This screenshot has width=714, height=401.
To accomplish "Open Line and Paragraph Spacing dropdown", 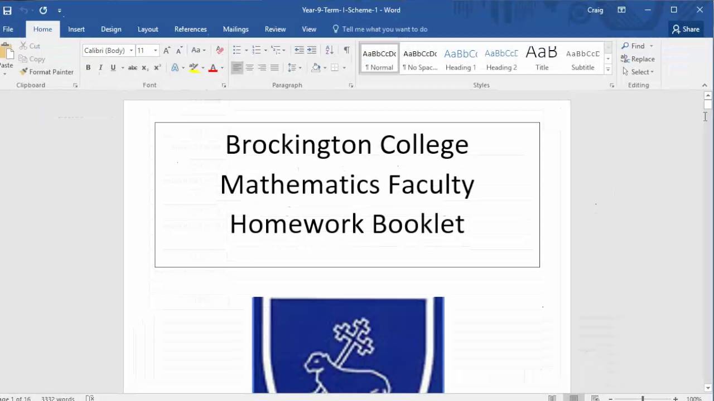I will pyautogui.click(x=294, y=67).
